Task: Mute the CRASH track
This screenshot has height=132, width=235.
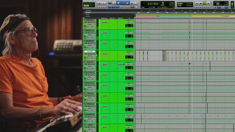Action: click(x=94, y=127)
